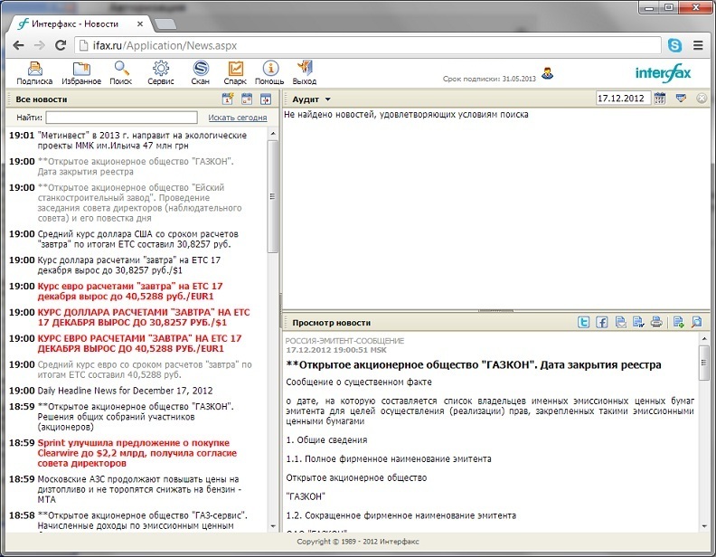Open the Спарк tool
This screenshot has width=716, height=557.
[x=235, y=73]
